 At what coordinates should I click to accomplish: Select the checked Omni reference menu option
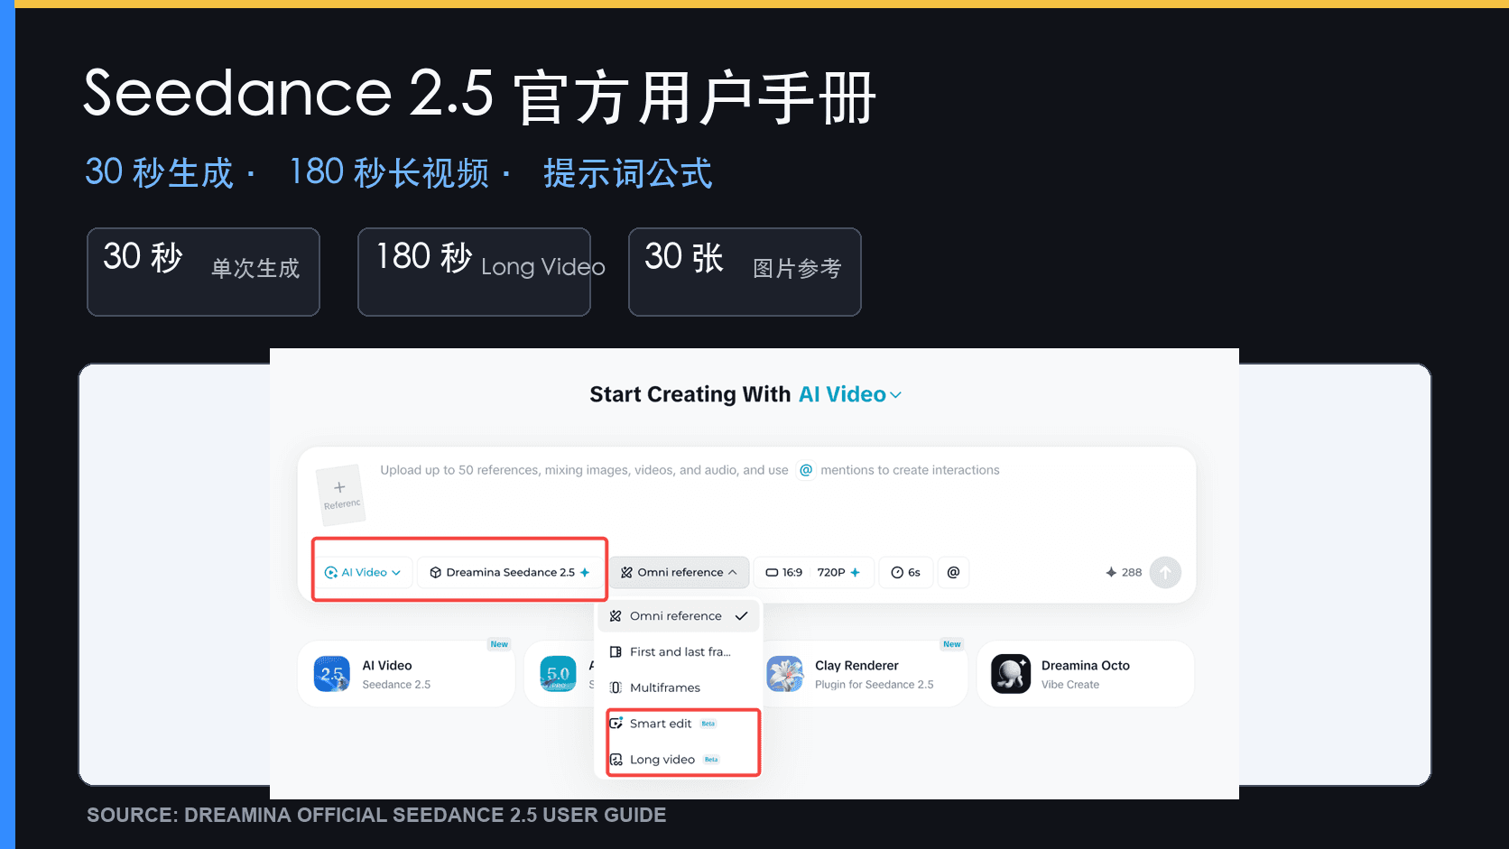(x=679, y=616)
